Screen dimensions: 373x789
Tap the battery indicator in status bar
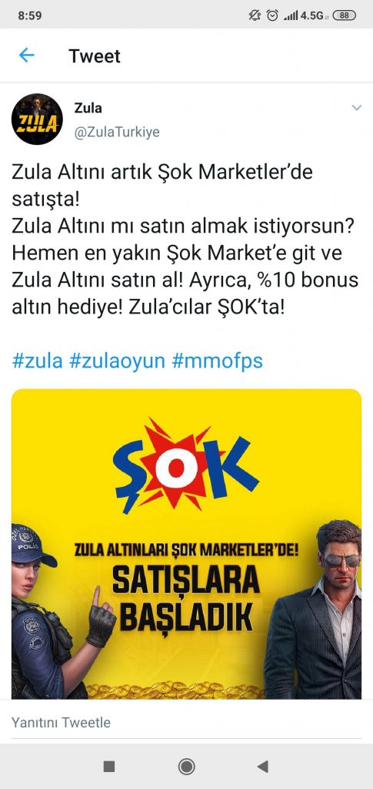pyautogui.click(x=344, y=15)
